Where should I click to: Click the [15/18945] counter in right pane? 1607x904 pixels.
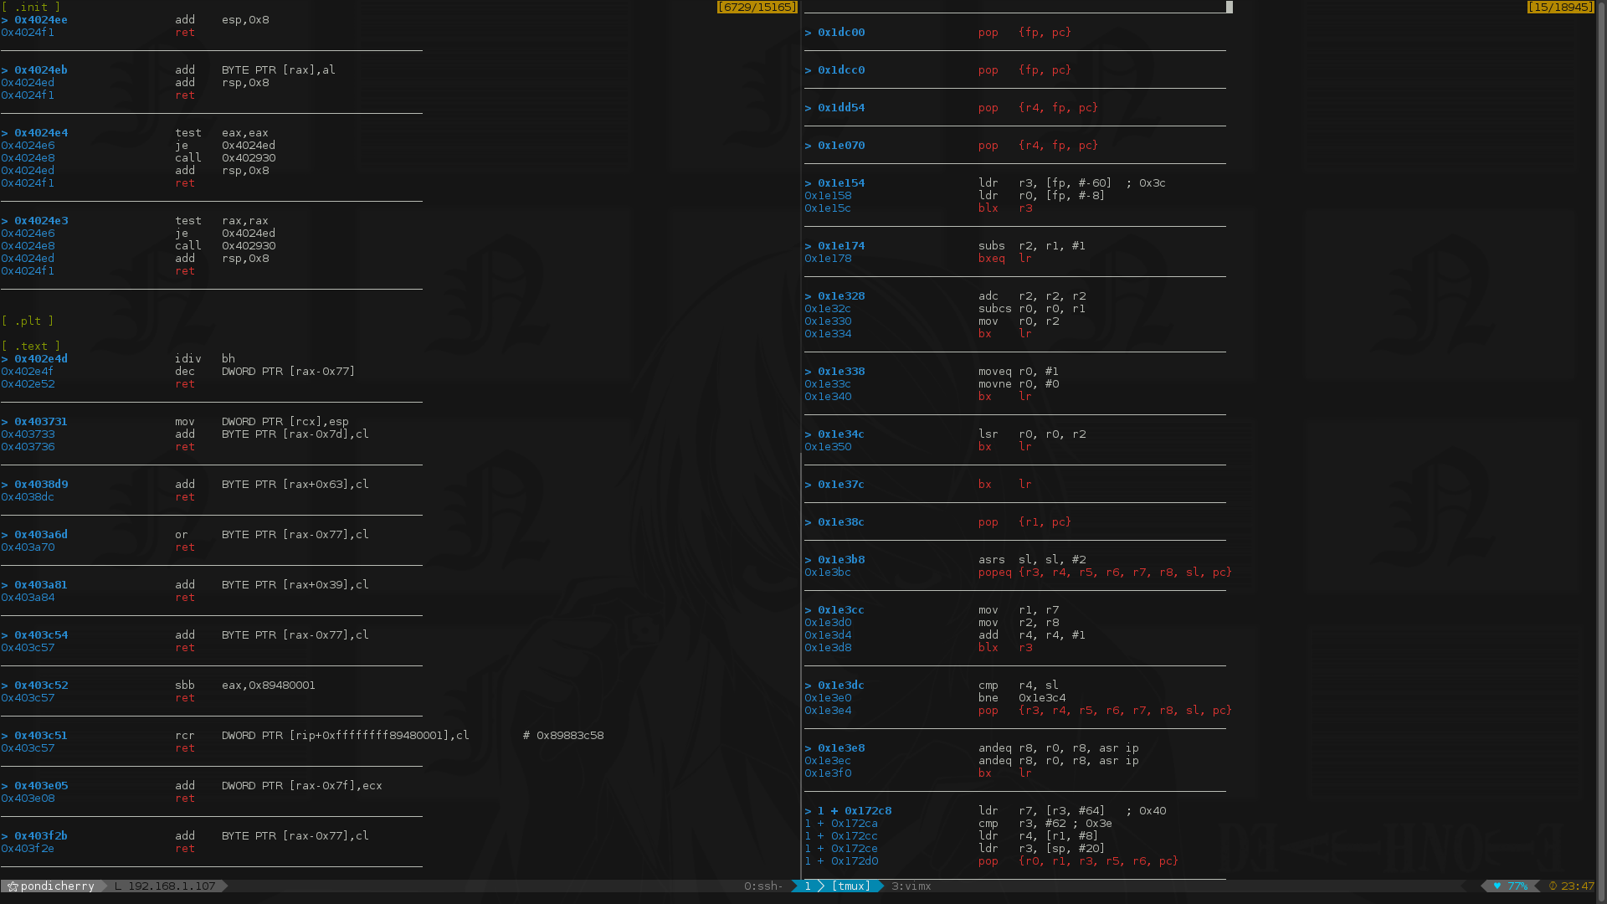[1560, 8]
